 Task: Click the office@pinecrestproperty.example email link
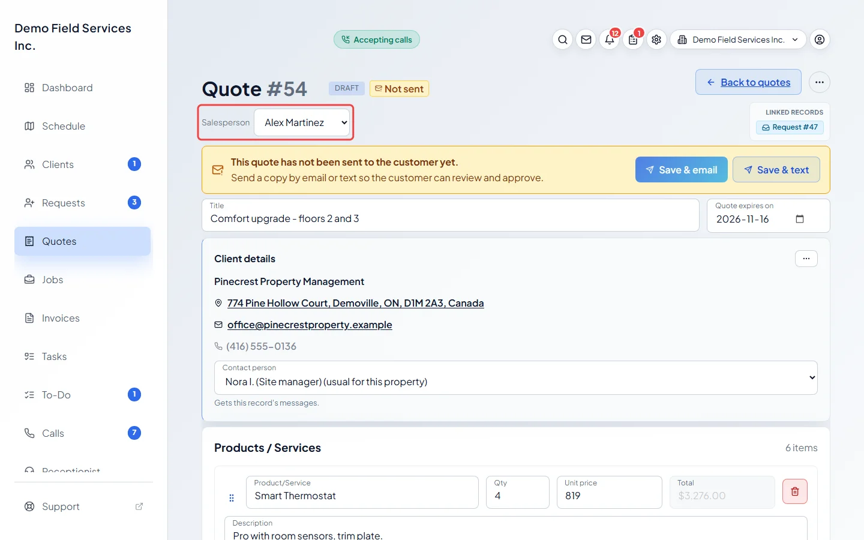click(310, 325)
